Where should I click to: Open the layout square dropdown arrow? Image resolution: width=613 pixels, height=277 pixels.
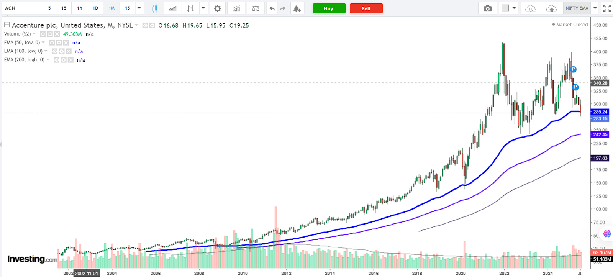tap(514, 8)
